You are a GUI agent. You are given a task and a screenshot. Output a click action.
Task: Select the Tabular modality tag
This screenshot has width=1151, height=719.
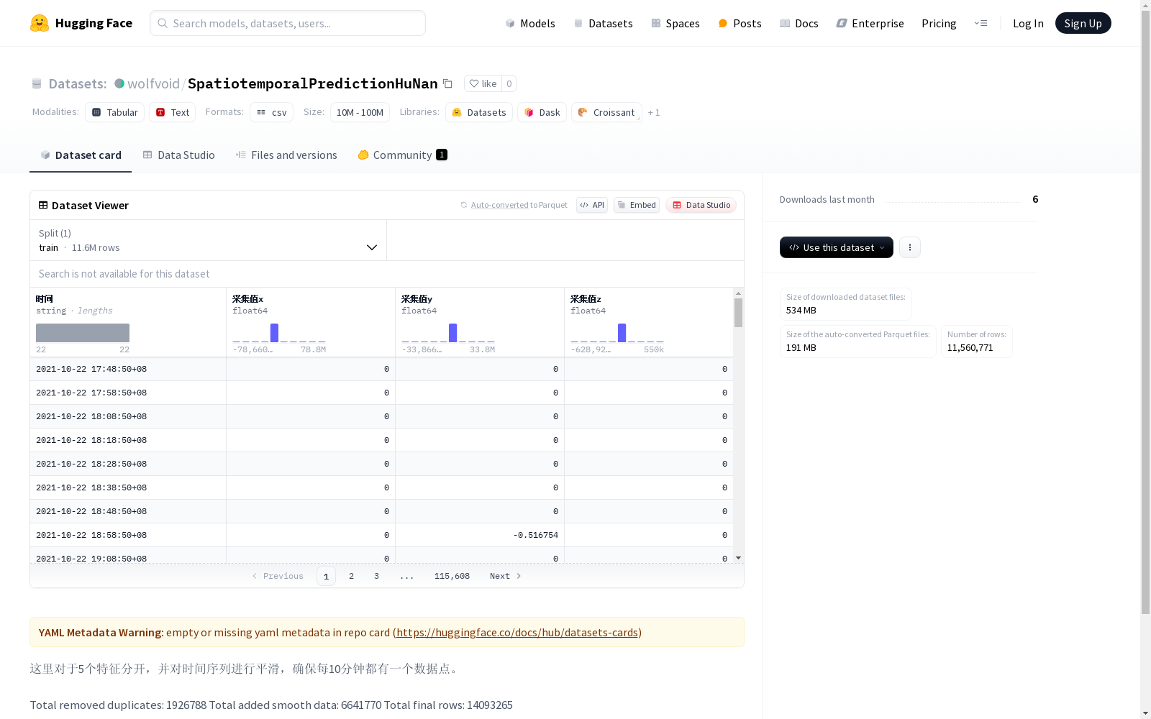point(115,112)
